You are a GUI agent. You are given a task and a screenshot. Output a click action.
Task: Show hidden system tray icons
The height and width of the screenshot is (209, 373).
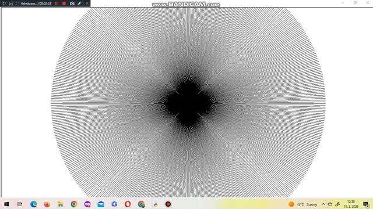click(323, 204)
